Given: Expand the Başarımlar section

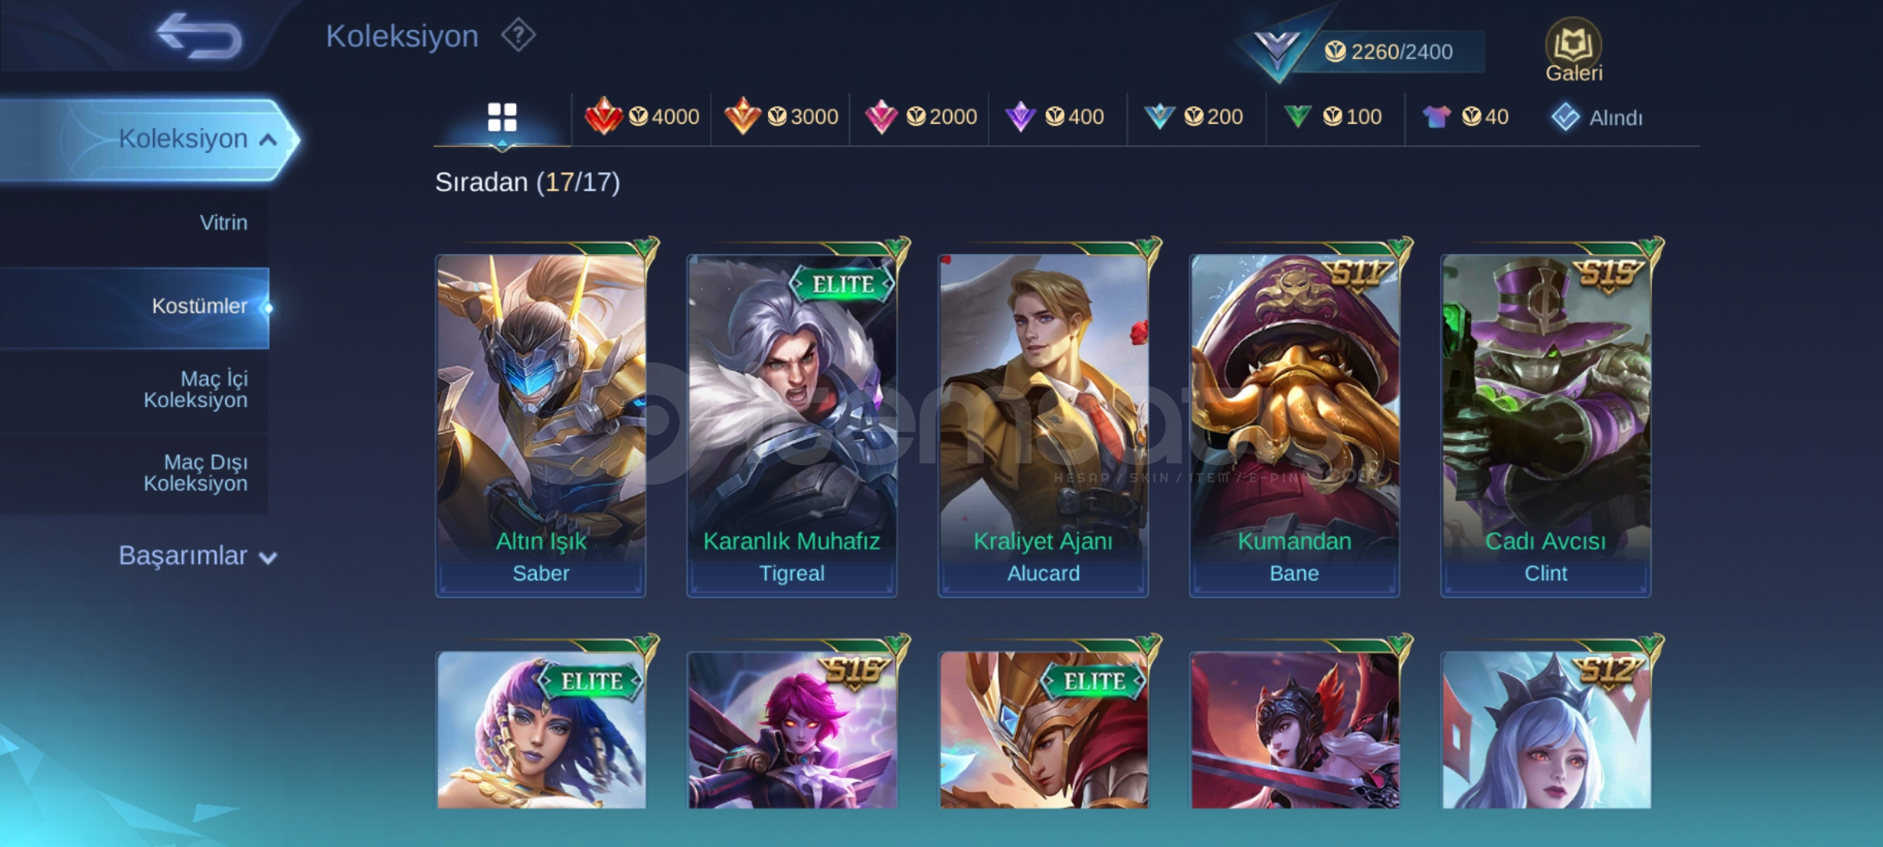Looking at the screenshot, I should click(198, 555).
